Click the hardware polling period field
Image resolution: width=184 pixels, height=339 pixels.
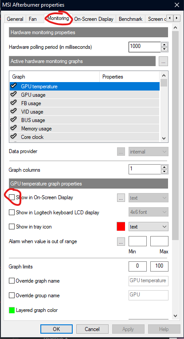145,47
